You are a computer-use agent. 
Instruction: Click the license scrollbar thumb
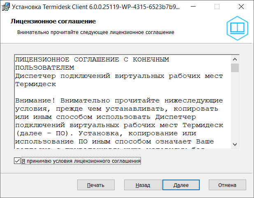[235, 68]
